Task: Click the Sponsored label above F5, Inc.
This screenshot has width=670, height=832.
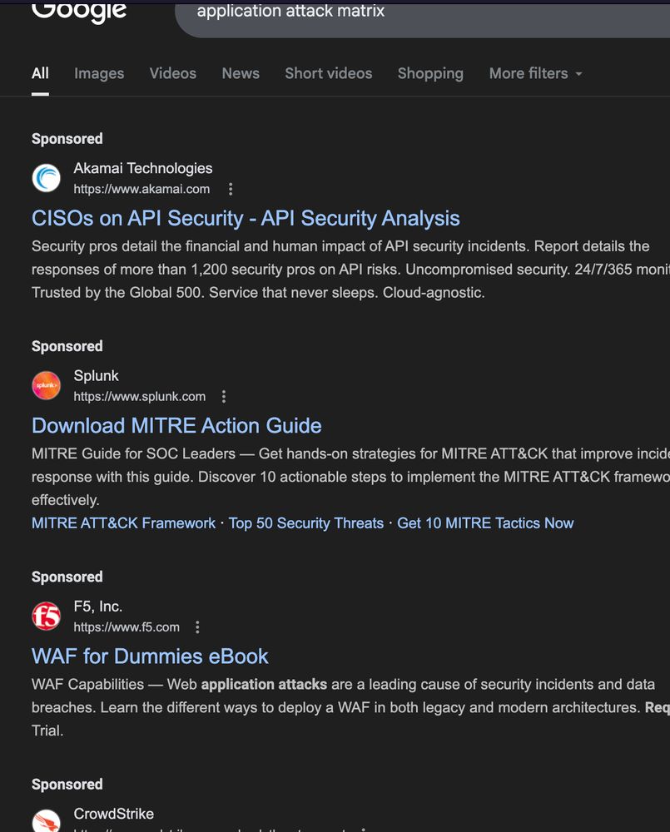Action: 67,577
